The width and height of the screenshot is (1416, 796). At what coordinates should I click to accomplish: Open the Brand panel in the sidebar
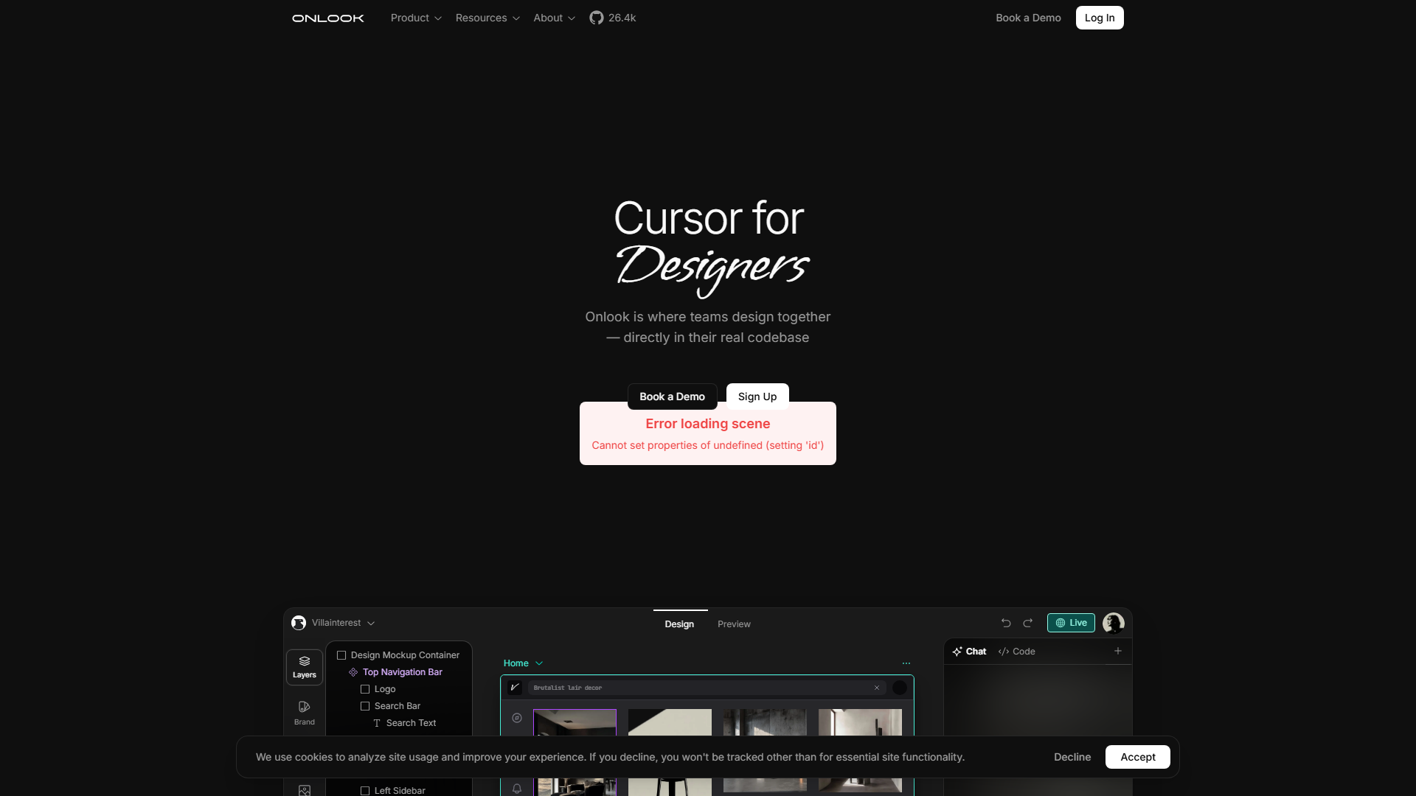tap(305, 713)
